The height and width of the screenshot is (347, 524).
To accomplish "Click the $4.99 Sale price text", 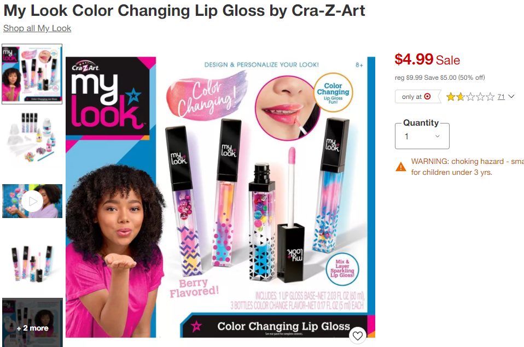I will pos(427,60).
